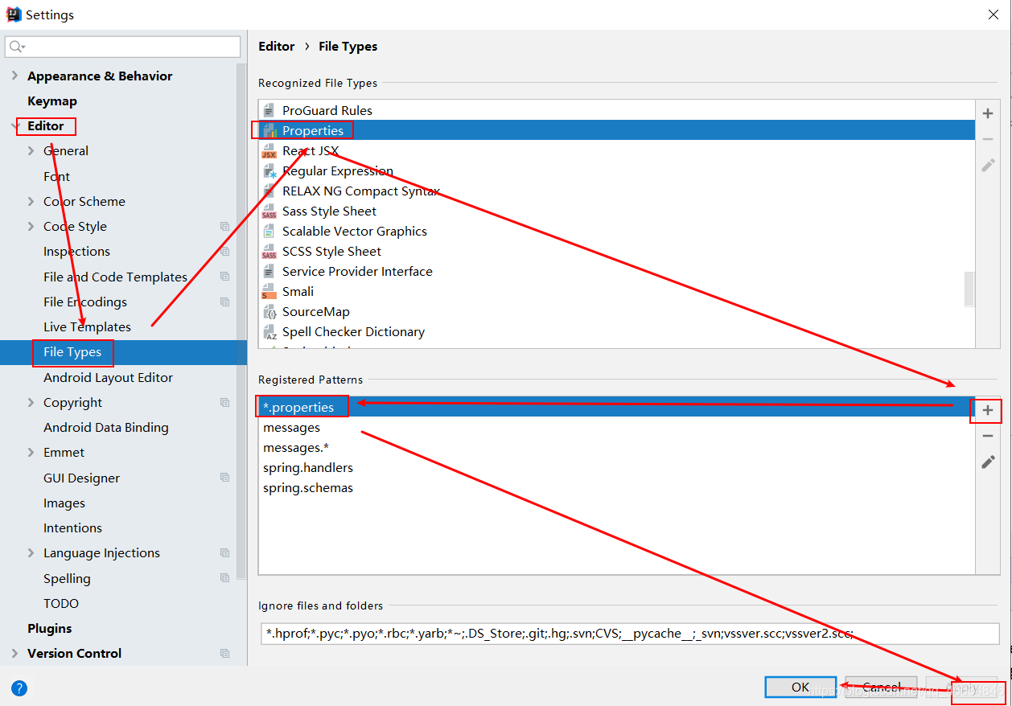Click the File Encodings project-level icon
Image resolution: width=1012 pixels, height=706 pixels.
pos(225,302)
